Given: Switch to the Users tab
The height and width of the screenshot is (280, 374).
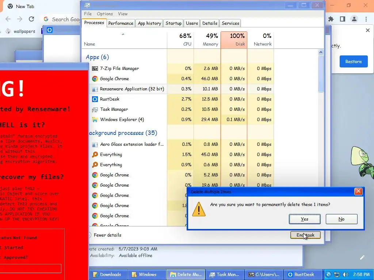Looking at the screenshot, I should [x=192, y=23].
